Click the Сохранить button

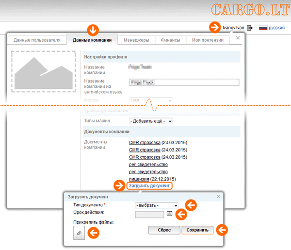197,230
